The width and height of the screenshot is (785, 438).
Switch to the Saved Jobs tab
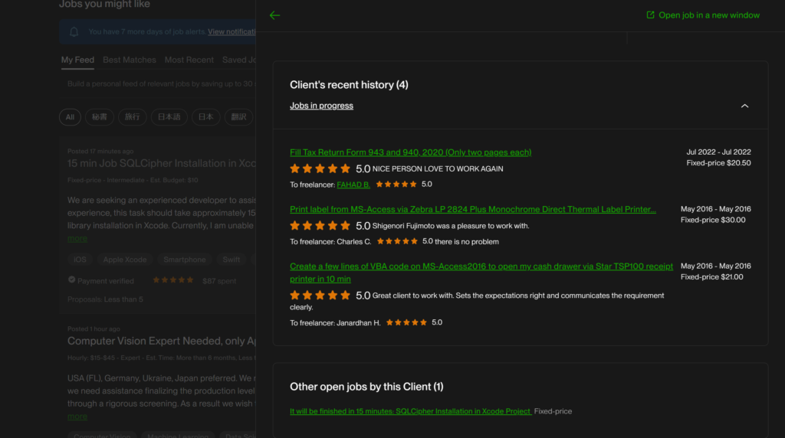(x=239, y=60)
